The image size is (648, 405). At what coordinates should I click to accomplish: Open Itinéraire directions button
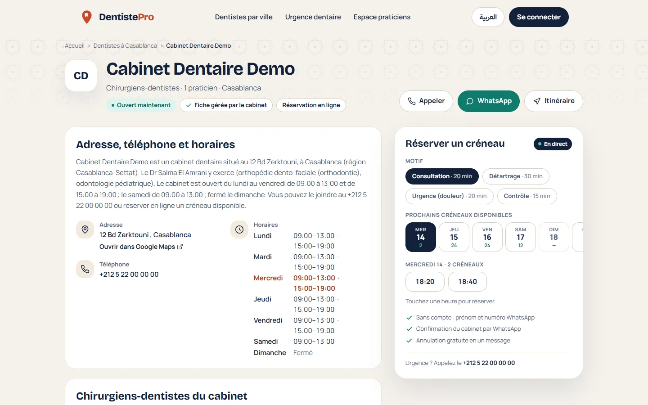coord(553,101)
